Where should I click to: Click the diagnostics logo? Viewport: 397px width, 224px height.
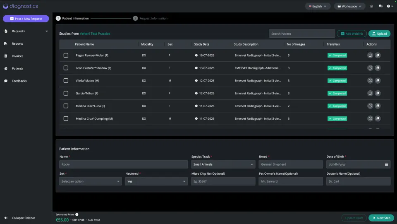pos(20,6)
